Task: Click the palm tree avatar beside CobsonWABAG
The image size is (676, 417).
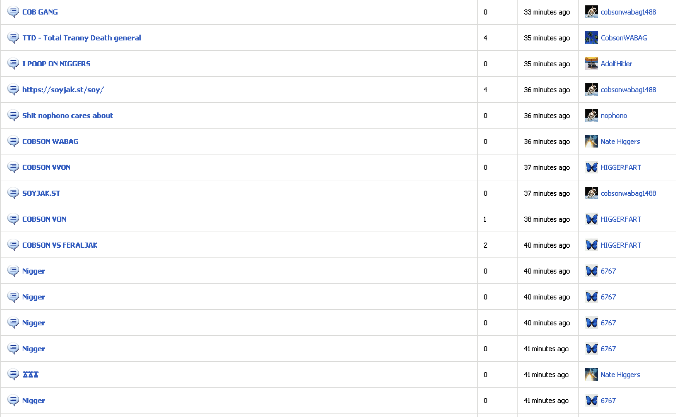Action: pos(591,38)
